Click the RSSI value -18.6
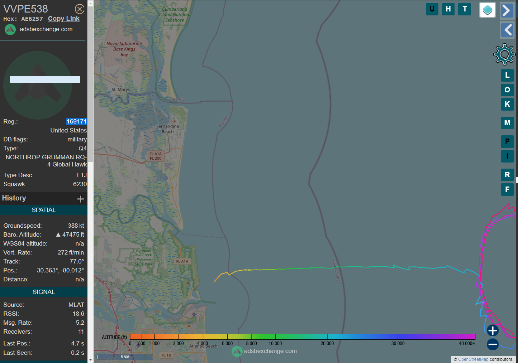The height and width of the screenshot is (363, 518). coord(77,314)
